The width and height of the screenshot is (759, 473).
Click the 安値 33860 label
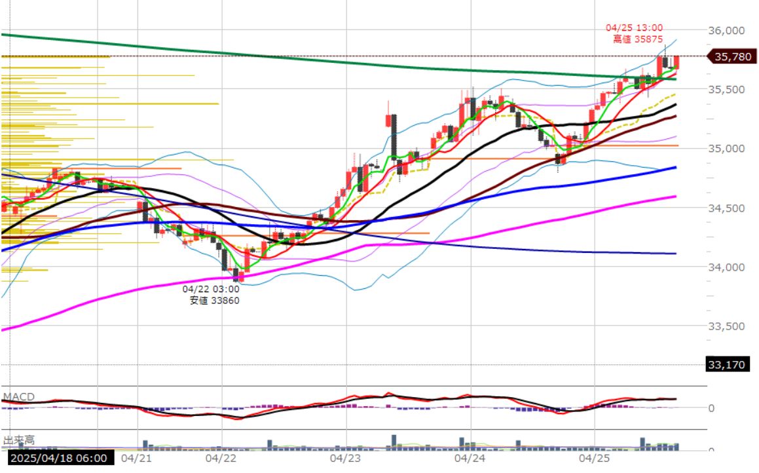214,301
